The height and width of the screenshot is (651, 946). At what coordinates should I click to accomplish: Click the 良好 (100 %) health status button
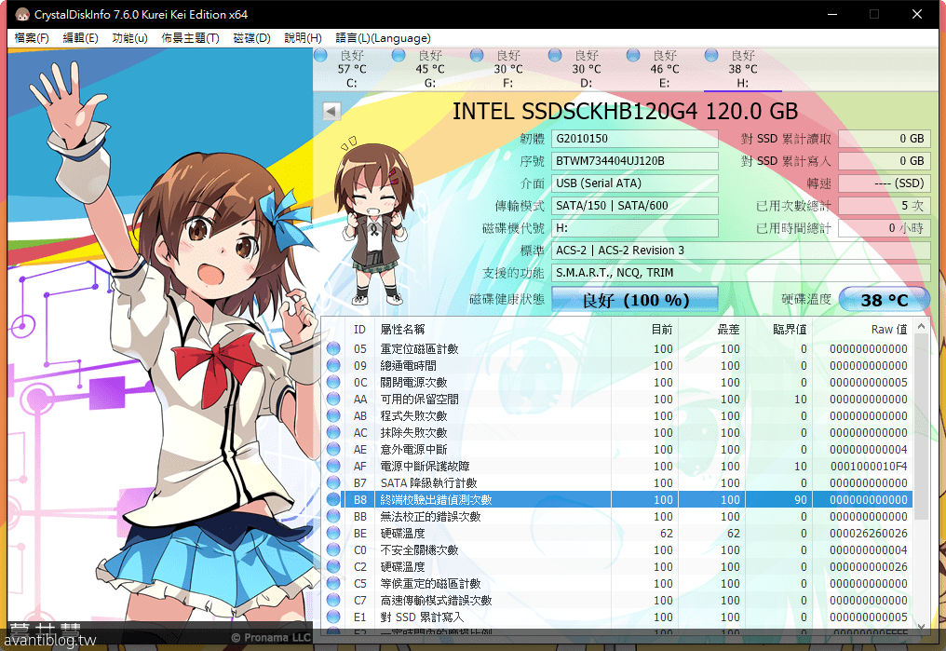pos(635,299)
